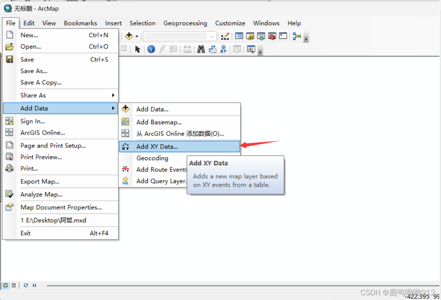This screenshot has width=441, height=300.
Task: Expand the Add Data submenu entry
Action: 61,108
